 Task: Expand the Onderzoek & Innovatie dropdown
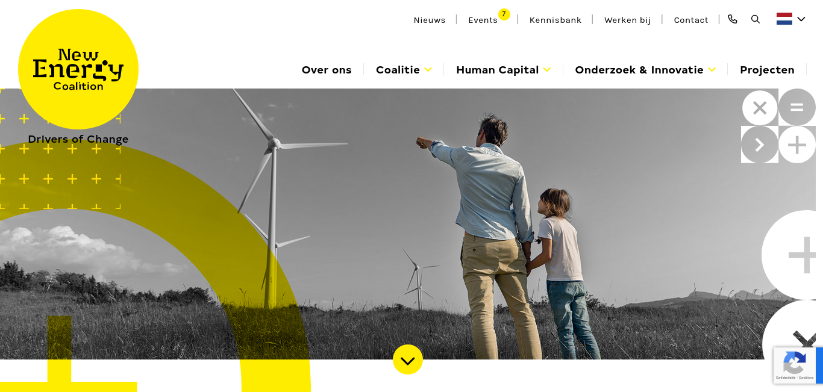point(645,70)
